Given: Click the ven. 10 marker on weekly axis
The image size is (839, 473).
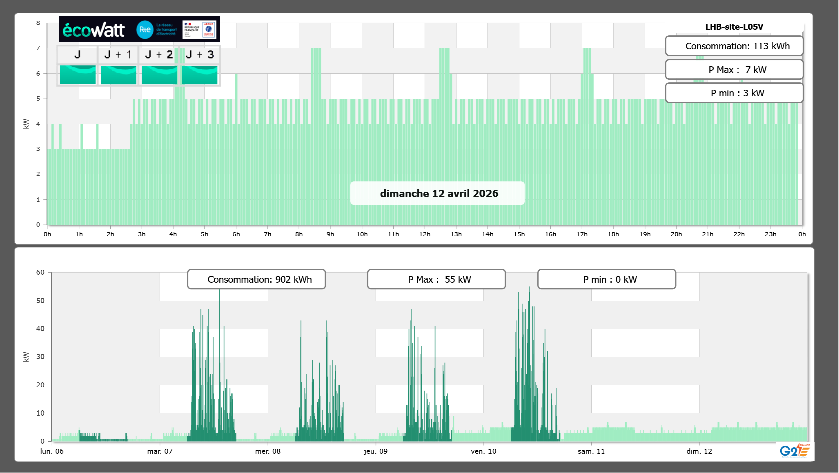Looking at the screenshot, I should 483,451.
